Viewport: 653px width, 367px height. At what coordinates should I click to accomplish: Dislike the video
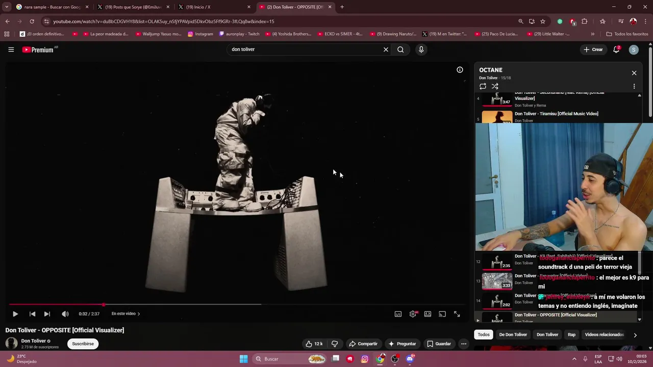335,344
